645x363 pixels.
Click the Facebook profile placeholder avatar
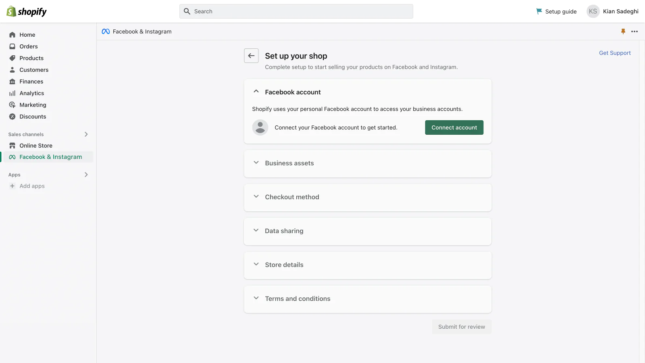point(260,127)
